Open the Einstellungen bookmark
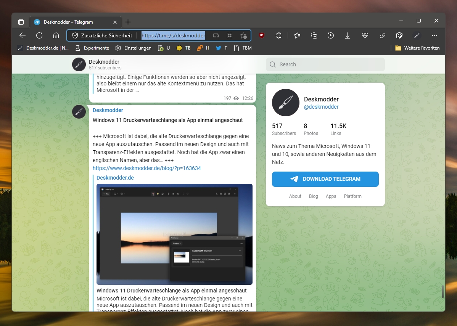 pyautogui.click(x=133, y=48)
